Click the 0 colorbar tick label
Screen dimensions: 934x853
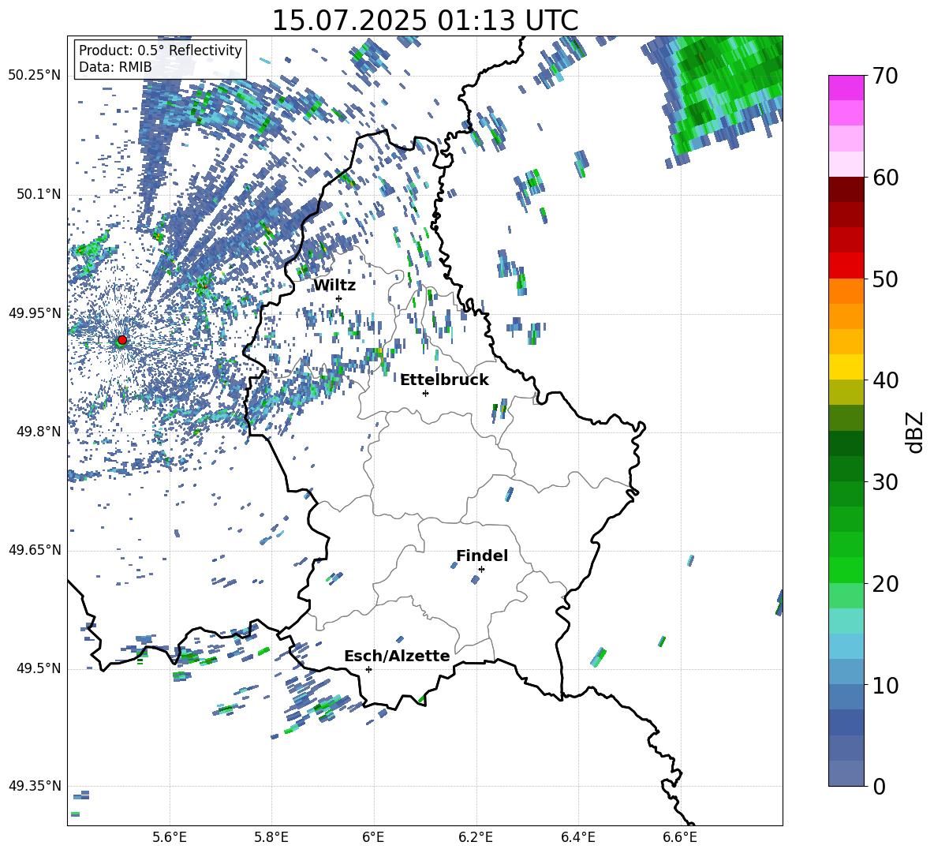click(x=879, y=787)
